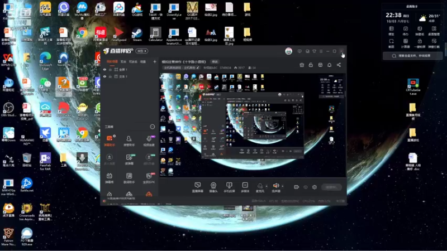
Task: Select the 全屏 1 source row
Action: click(130, 69)
